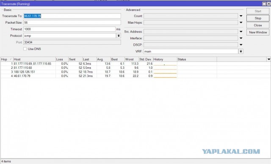271x164 pixels.
Task: Select hop 4 row 46.61.170.79
Action: (x=135, y=76)
